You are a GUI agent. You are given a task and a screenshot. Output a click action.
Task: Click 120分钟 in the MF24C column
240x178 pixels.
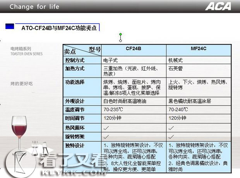coord(177,118)
